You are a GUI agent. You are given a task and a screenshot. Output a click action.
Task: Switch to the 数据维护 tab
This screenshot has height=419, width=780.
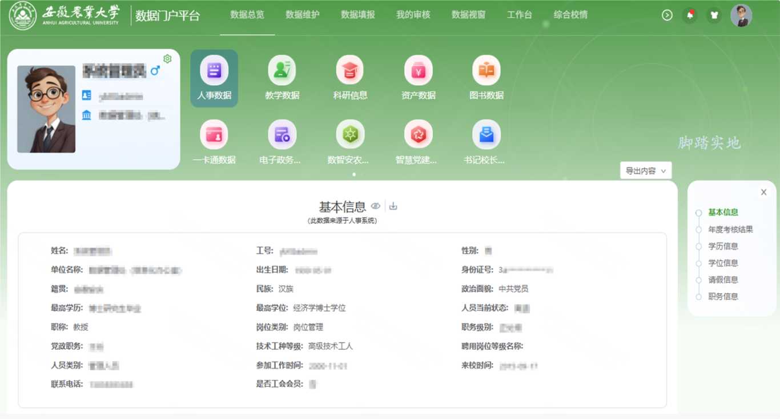pyautogui.click(x=303, y=15)
